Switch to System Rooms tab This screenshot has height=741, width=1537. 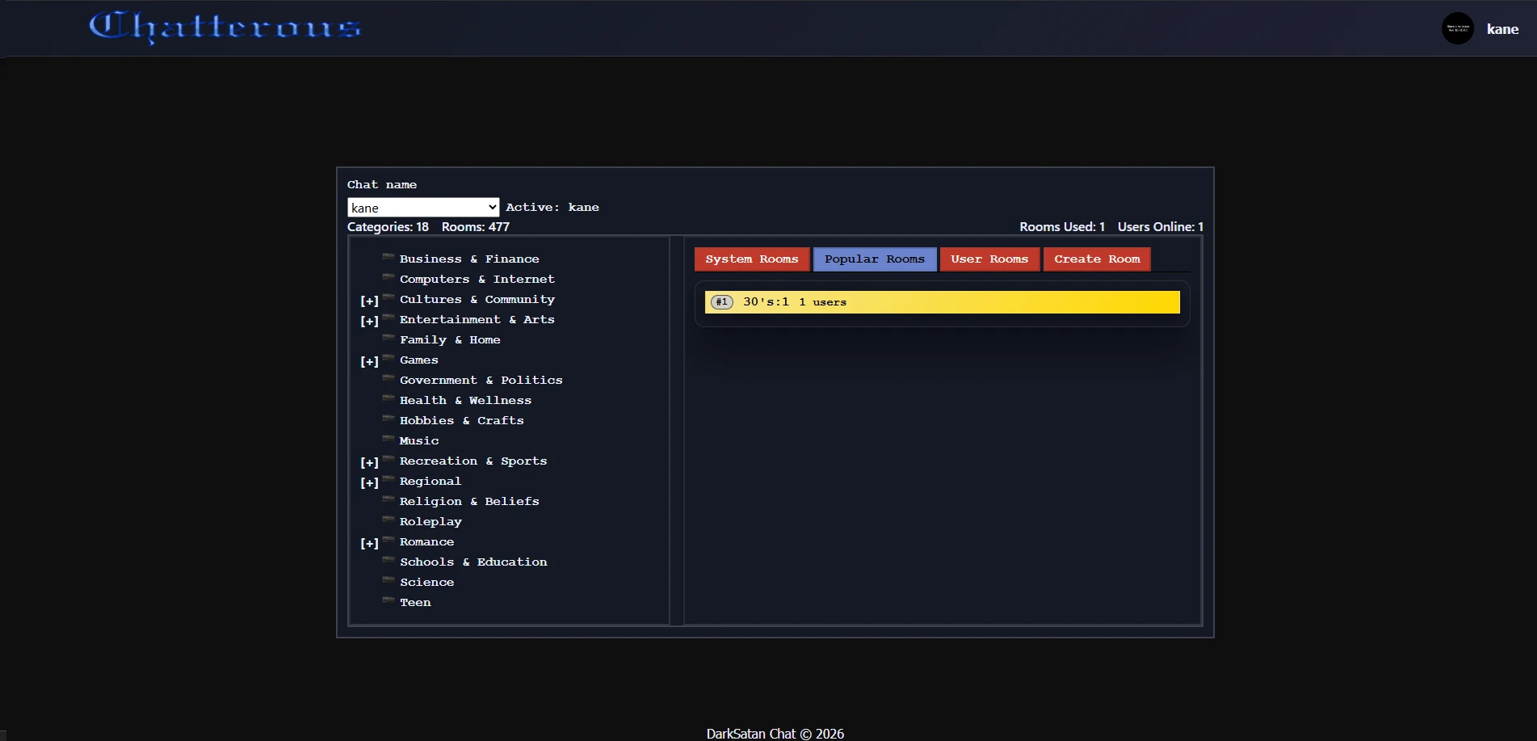[751, 259]
